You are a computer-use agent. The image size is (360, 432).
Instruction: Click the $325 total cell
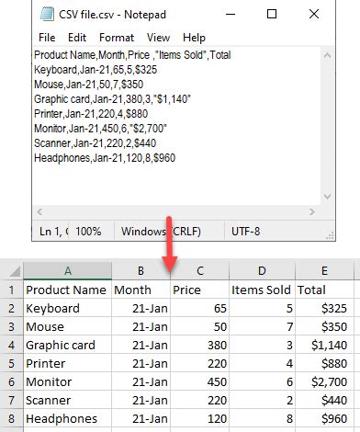(x=324, y=308)
